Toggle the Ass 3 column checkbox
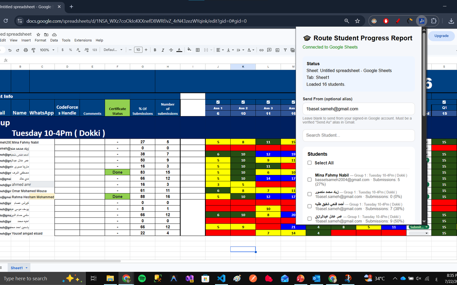457x285 pixels. click(268, 102)
